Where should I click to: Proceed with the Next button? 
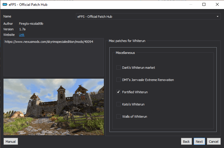click(199, 141)
